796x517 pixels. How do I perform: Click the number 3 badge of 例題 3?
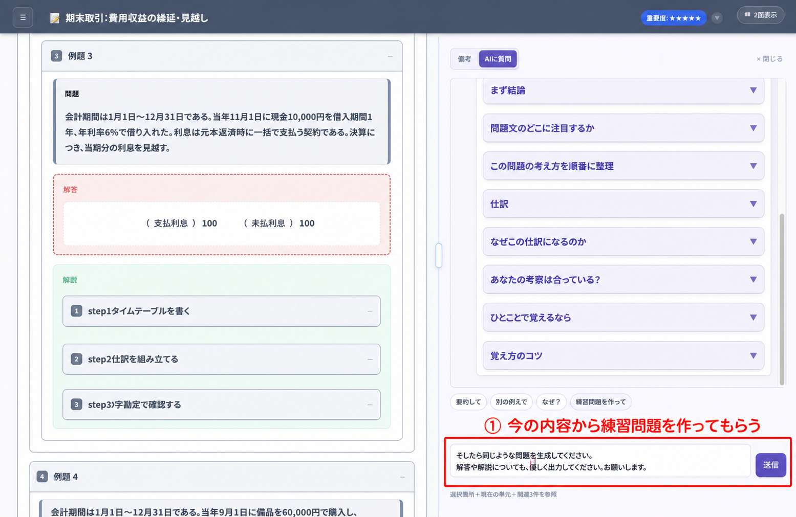click(x=56, y=56)
